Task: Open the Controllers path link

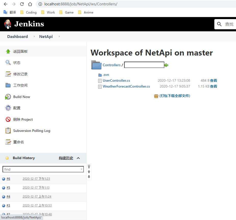Action: (x=112, y=65)
